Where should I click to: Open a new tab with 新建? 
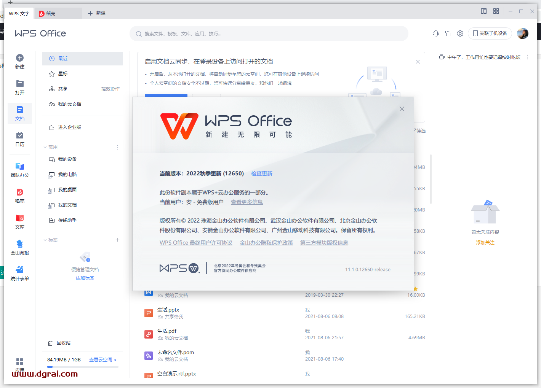pyautogui.click(x=97, y=13)
